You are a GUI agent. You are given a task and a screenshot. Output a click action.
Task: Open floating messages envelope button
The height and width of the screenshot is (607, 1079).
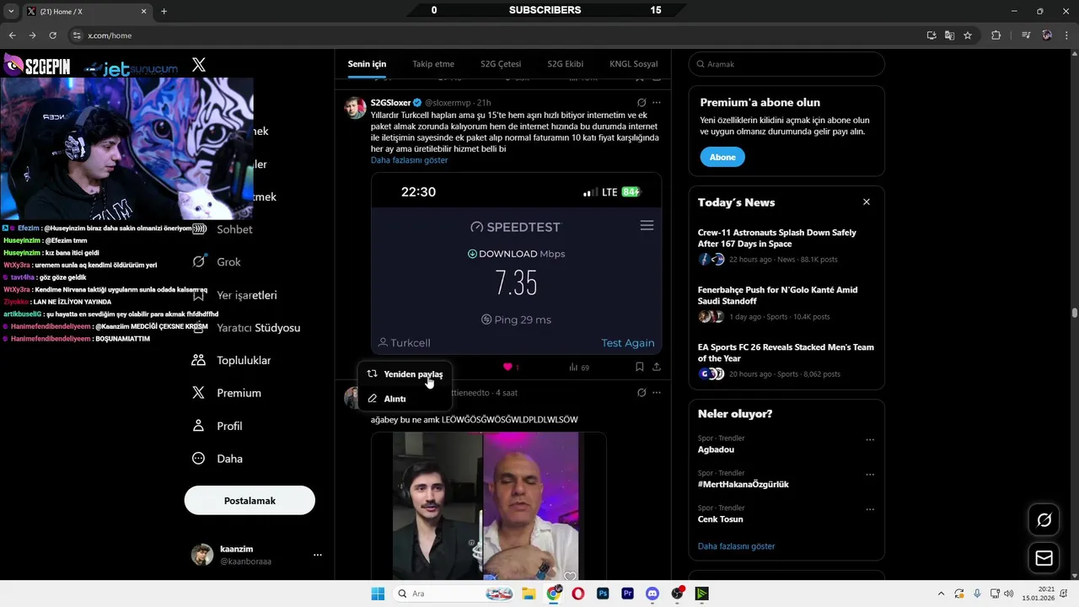pos(1044,558)
